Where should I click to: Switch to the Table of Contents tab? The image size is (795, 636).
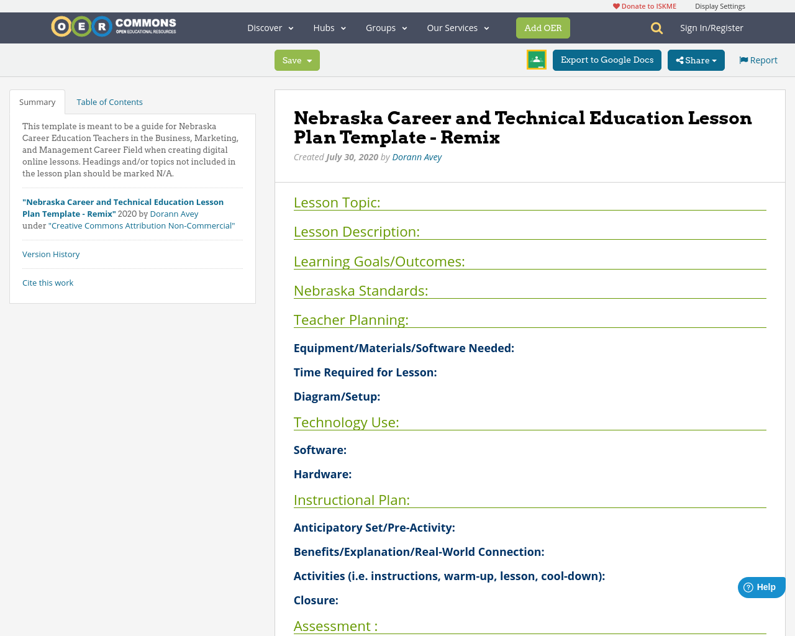(x=109, y=101)
